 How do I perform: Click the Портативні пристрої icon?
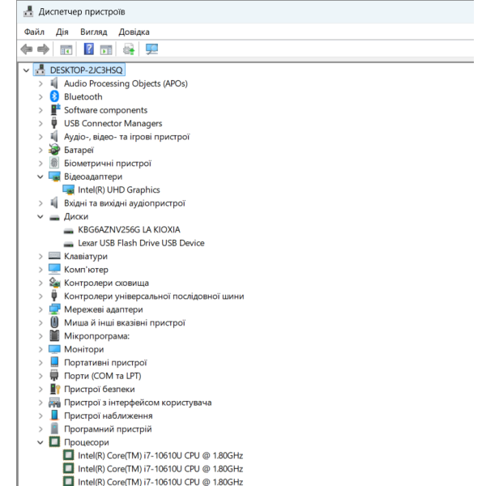click(x=54, y=362)
